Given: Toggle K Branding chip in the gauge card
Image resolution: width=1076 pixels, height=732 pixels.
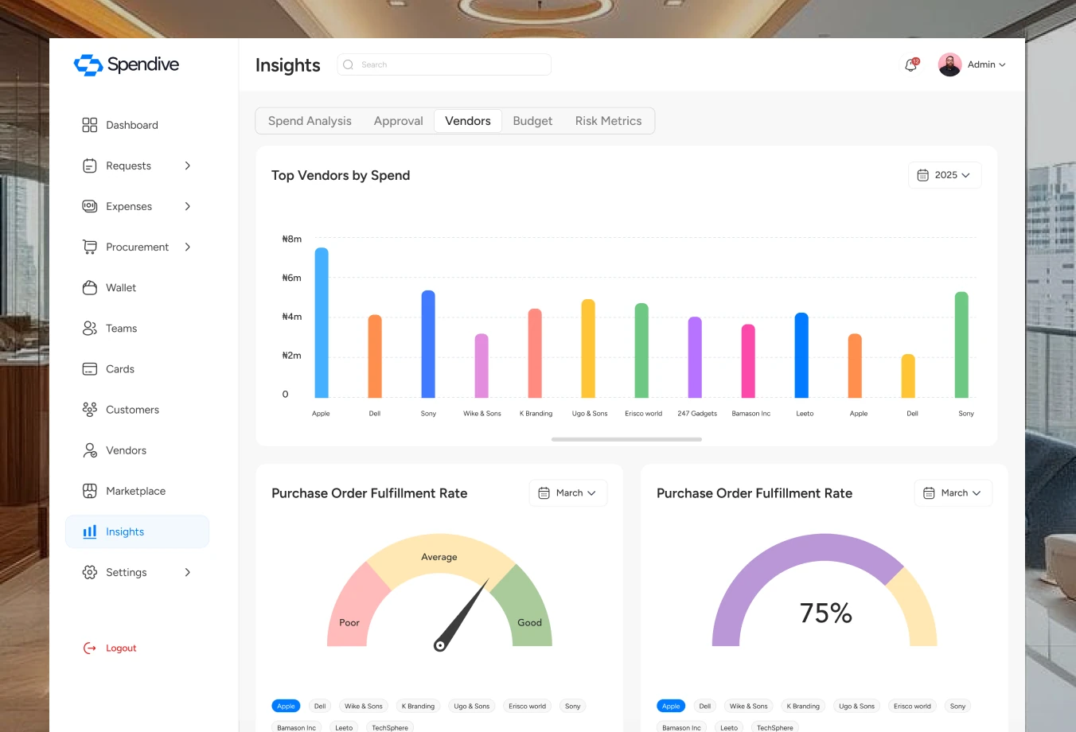Looking at the screenshot, I should point(418,706).
